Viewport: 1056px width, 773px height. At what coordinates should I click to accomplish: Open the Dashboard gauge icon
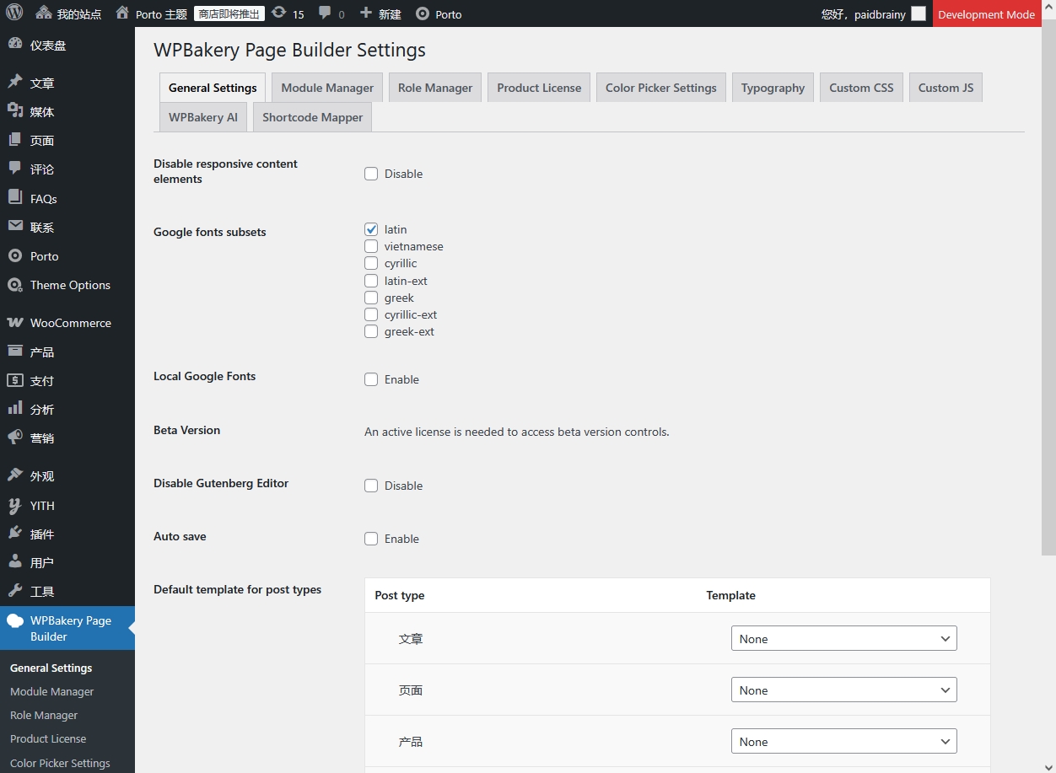coord(15,45)
